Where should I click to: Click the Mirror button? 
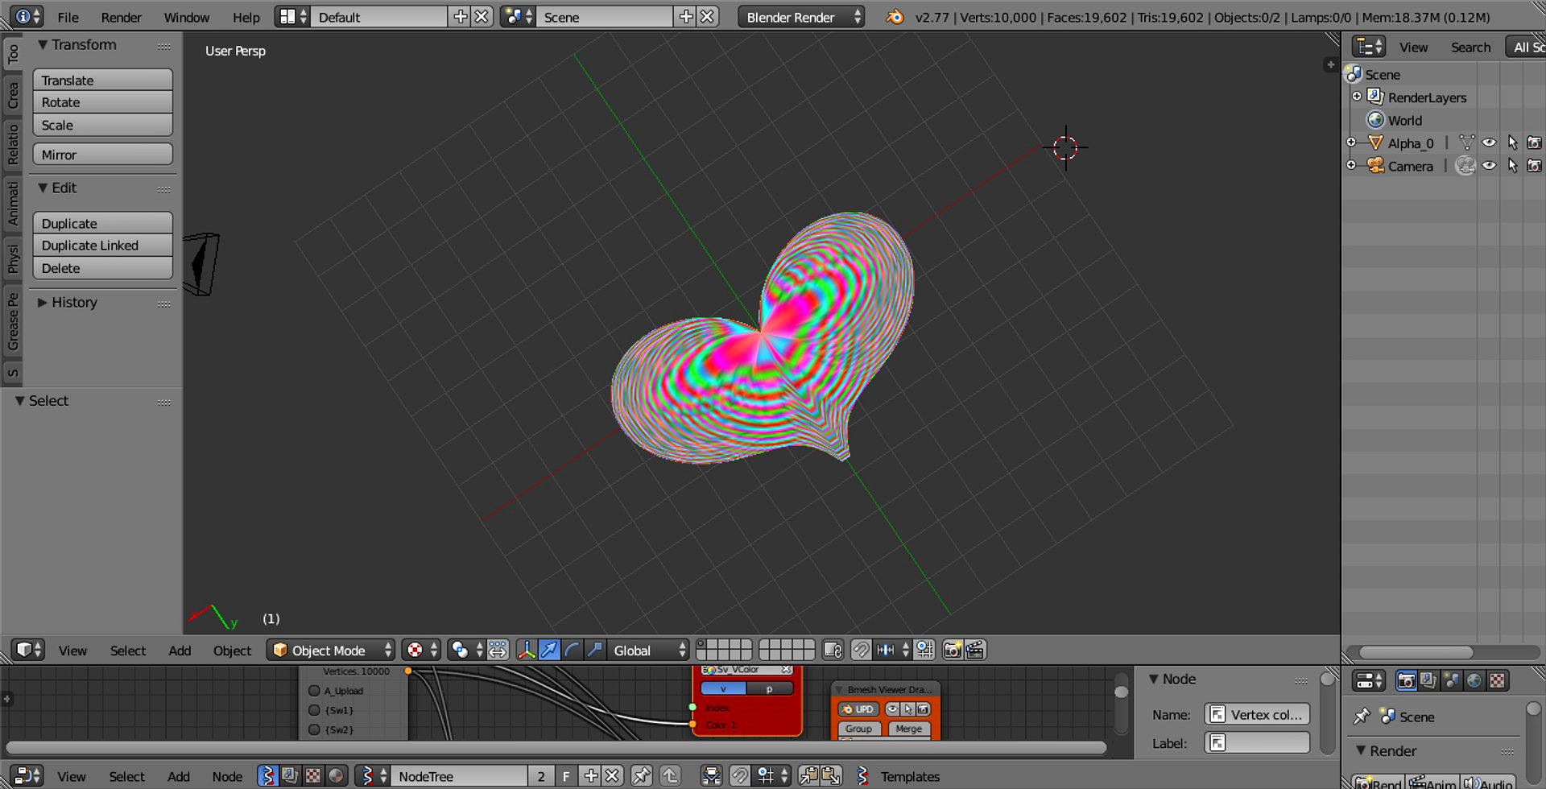point(102,155)
